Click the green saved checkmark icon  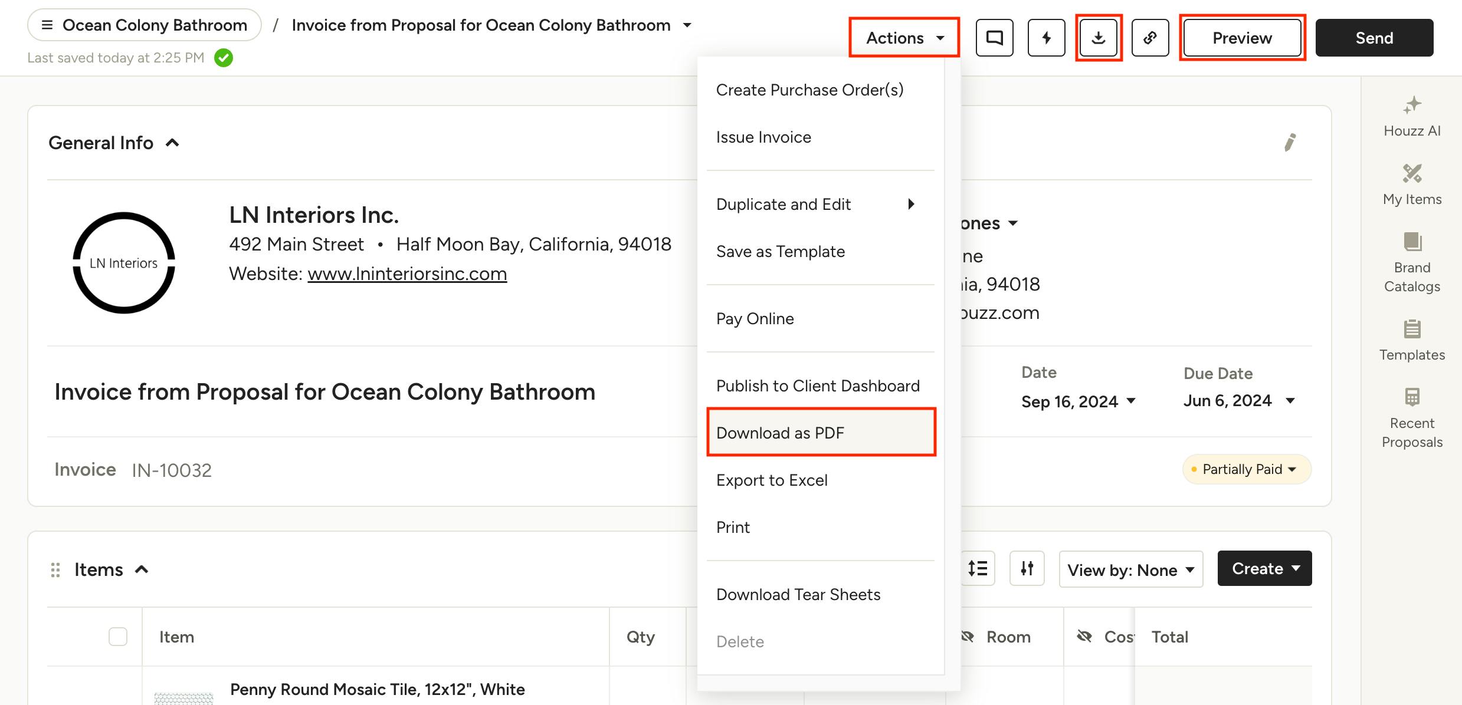pos(224,58)
